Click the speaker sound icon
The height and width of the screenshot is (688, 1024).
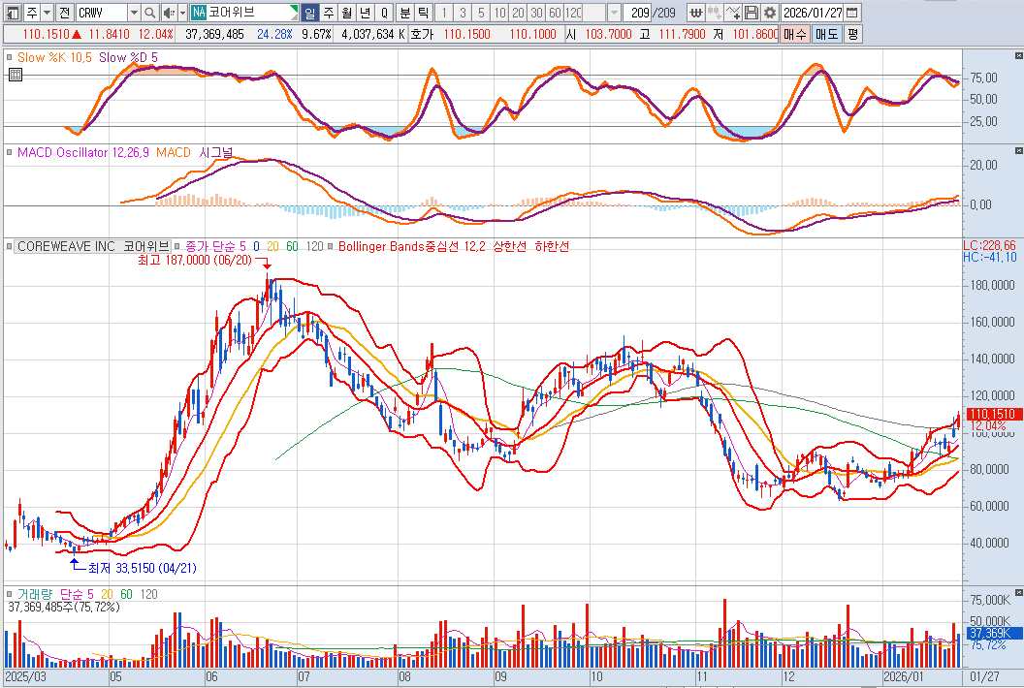click(x=169, y=13)
